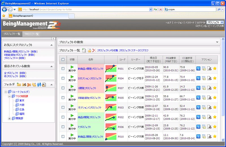Viewport: 226px width, 147px height.
Task: Collapse the TOC特販課 tree node
Action: pyautogui.click(x=9, y=96)
